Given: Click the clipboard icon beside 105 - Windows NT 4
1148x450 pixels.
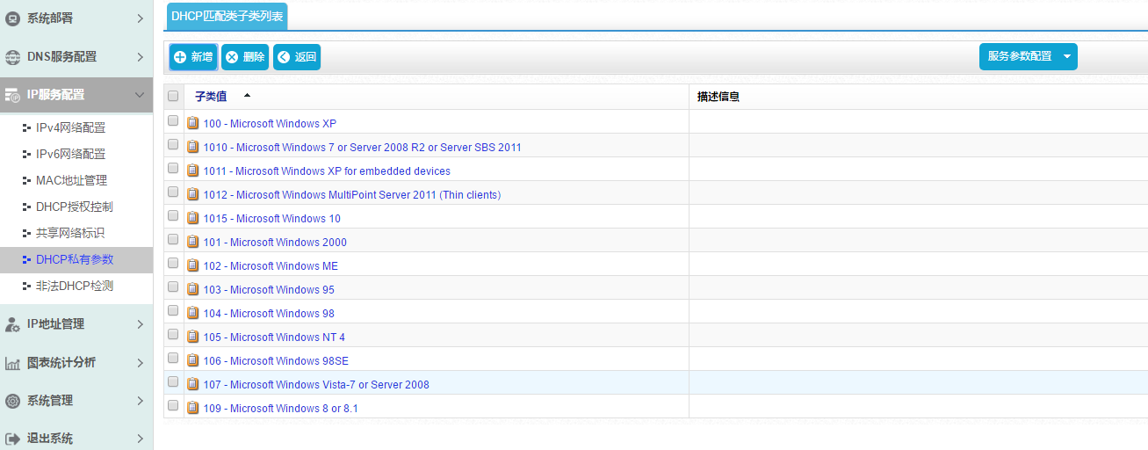Looking at the screenshot, I should point(193,337).
